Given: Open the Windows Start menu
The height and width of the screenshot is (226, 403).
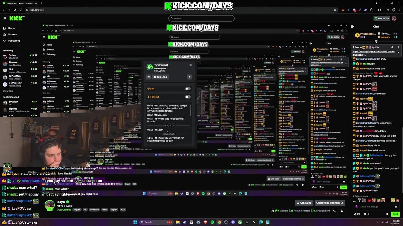Looking at the screenshot, I should [135, 222].
